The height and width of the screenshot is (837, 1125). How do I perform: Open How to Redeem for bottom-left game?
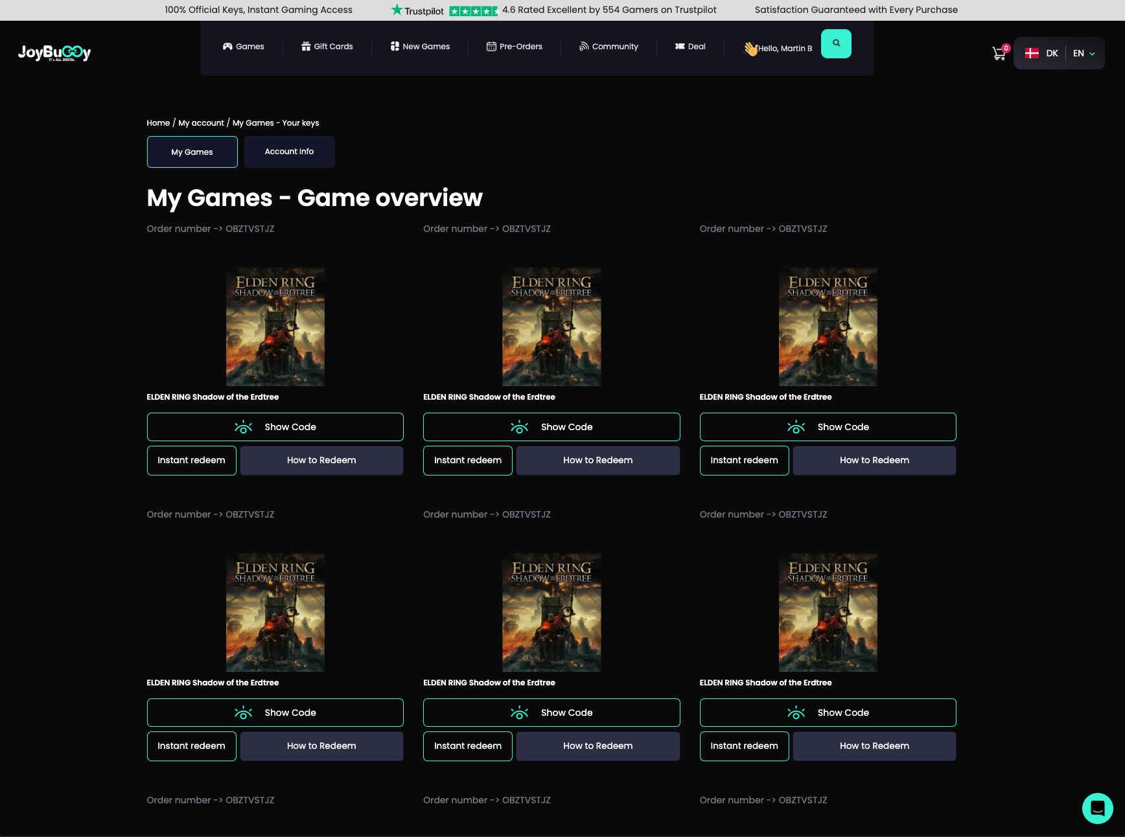click(321, 746)
